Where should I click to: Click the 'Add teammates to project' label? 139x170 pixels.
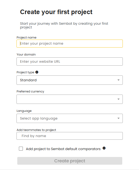pyautogui.click(x=36, y=130)
